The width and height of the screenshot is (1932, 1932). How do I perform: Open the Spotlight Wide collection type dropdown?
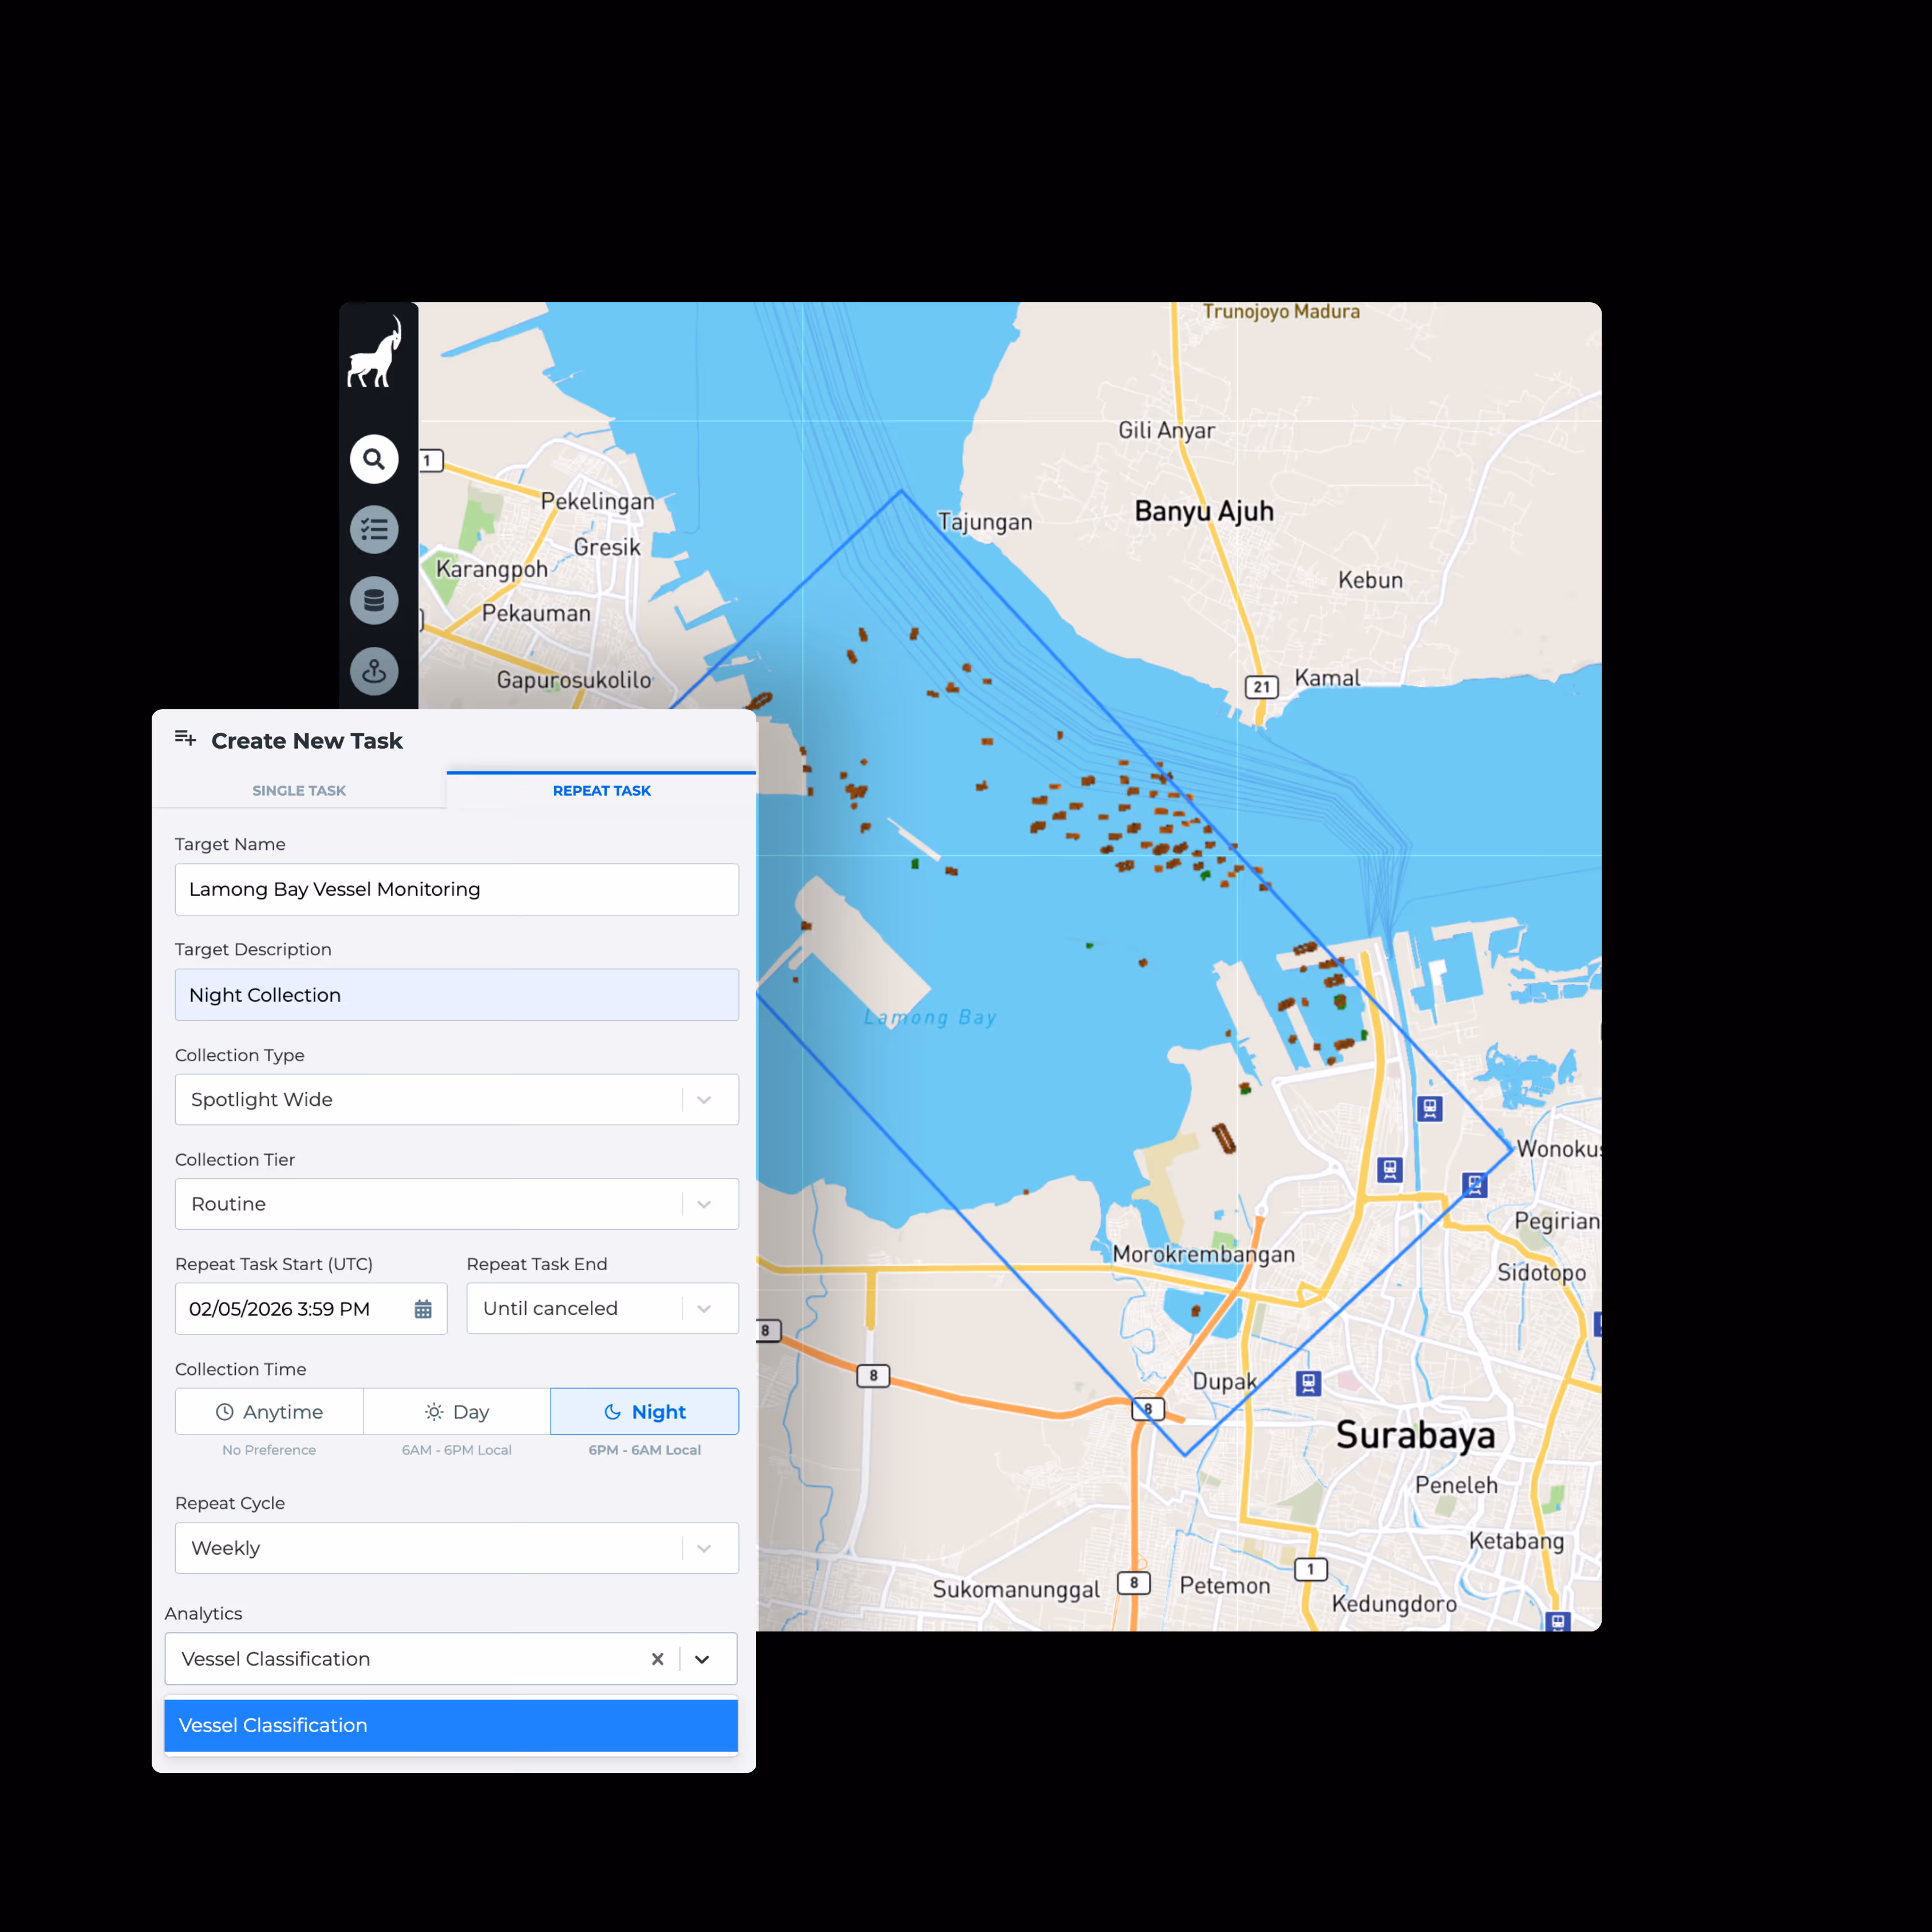pyautogui.click(x=704, y=1099)
